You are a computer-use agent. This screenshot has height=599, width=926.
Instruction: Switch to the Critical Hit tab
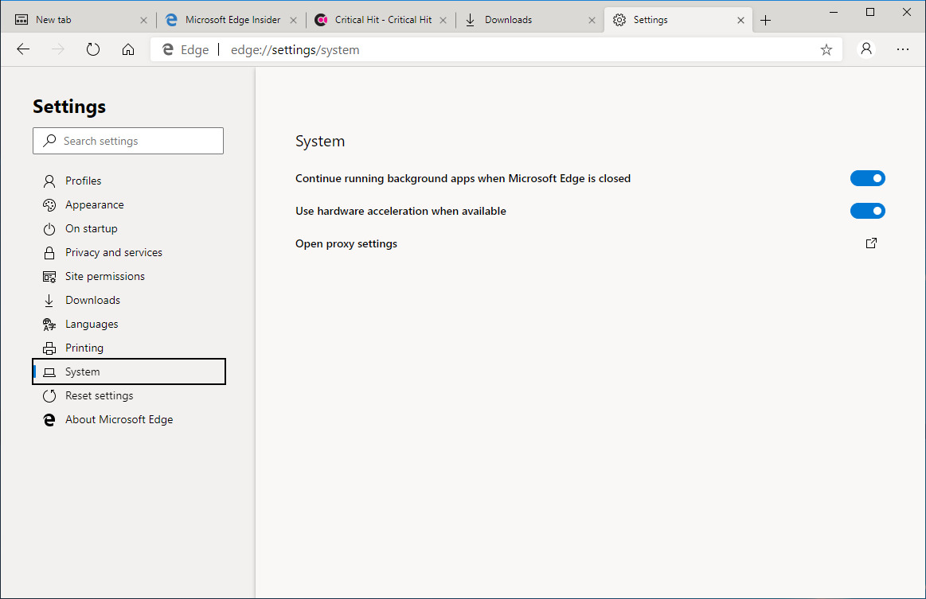coord(382,20)
